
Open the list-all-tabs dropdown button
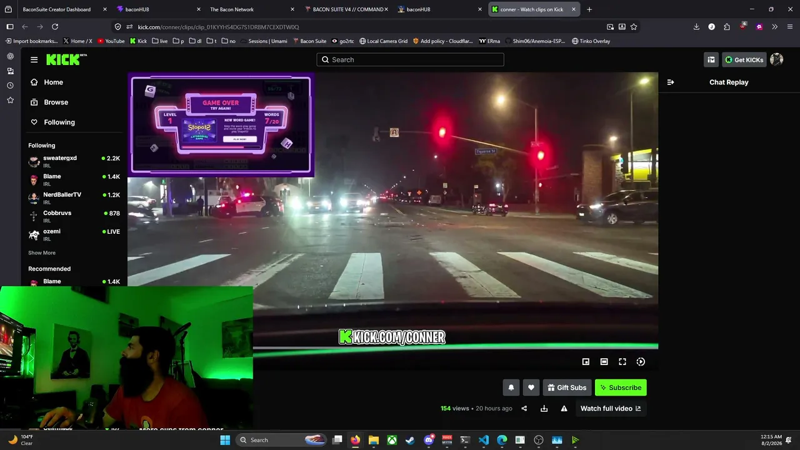[8, 9]
